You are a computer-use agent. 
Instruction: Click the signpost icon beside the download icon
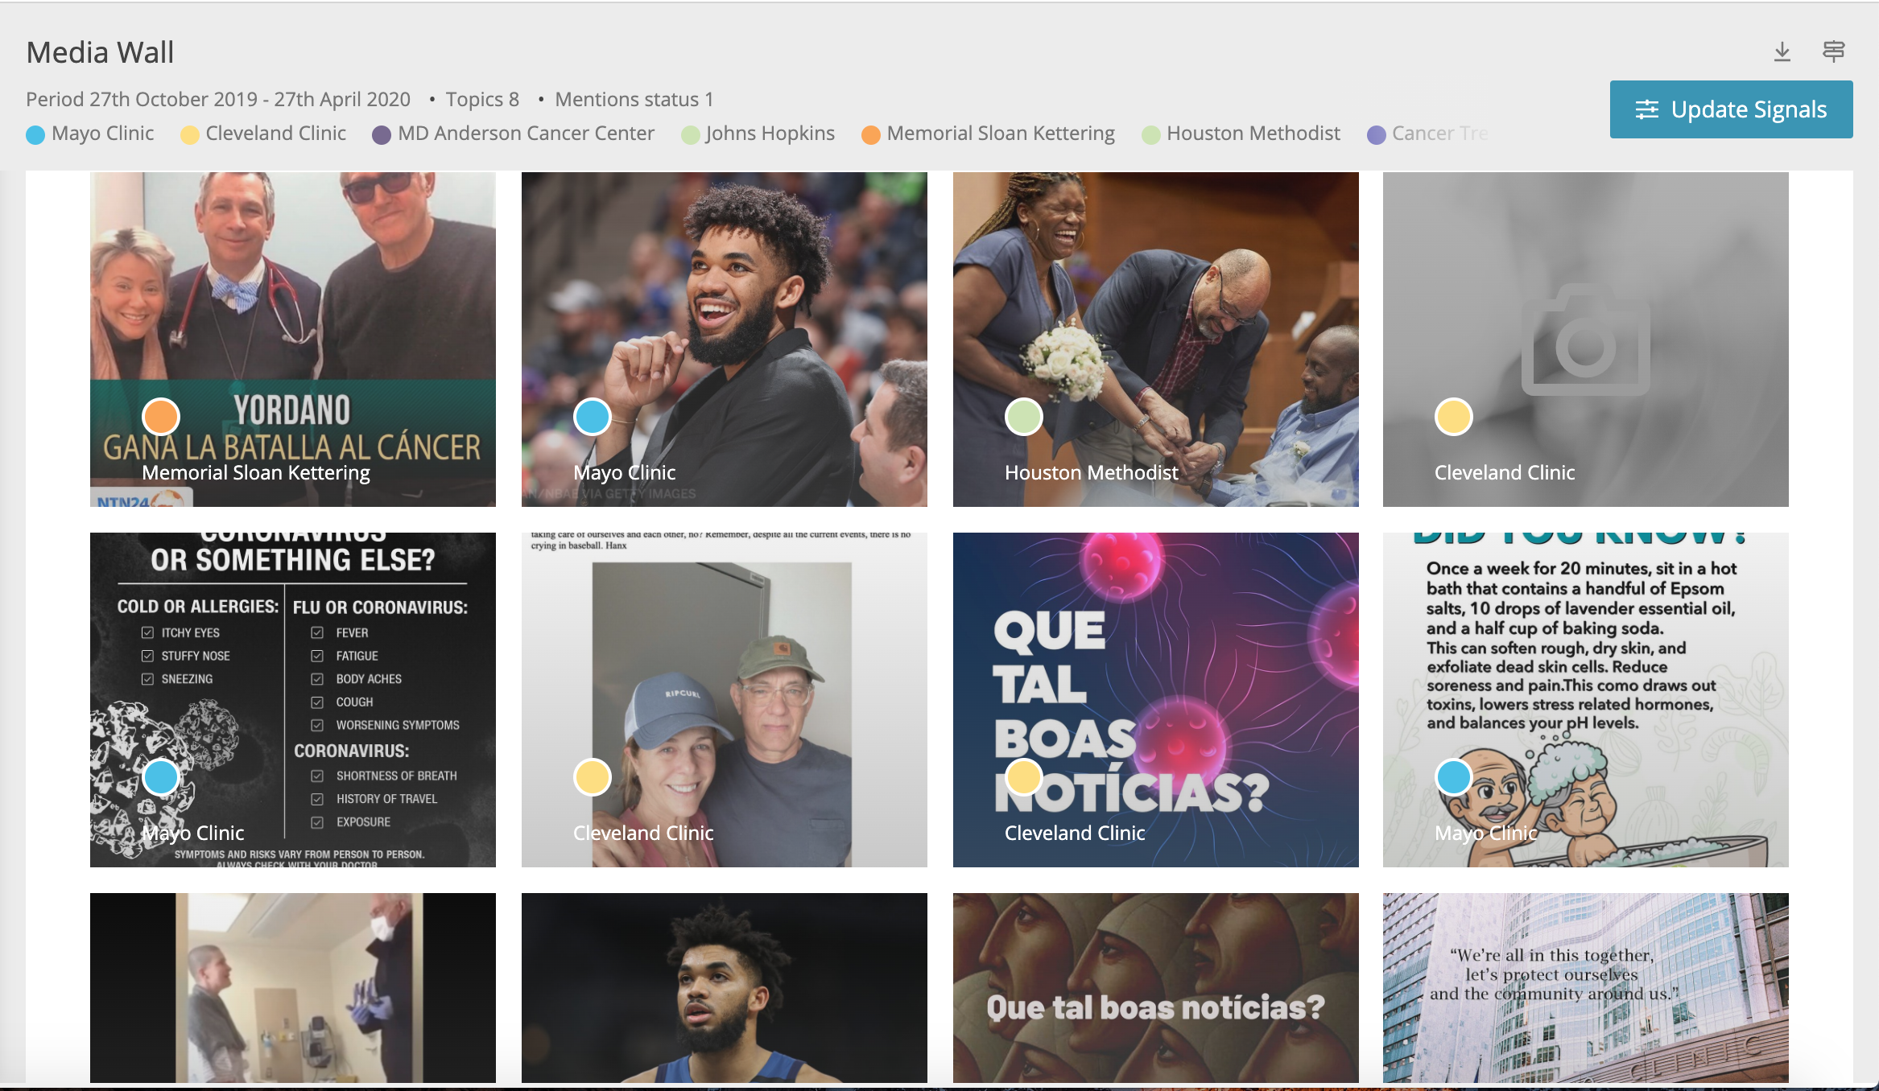[x=1834, y=52]
